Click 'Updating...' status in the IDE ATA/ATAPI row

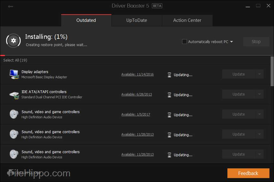click(183, 95)
